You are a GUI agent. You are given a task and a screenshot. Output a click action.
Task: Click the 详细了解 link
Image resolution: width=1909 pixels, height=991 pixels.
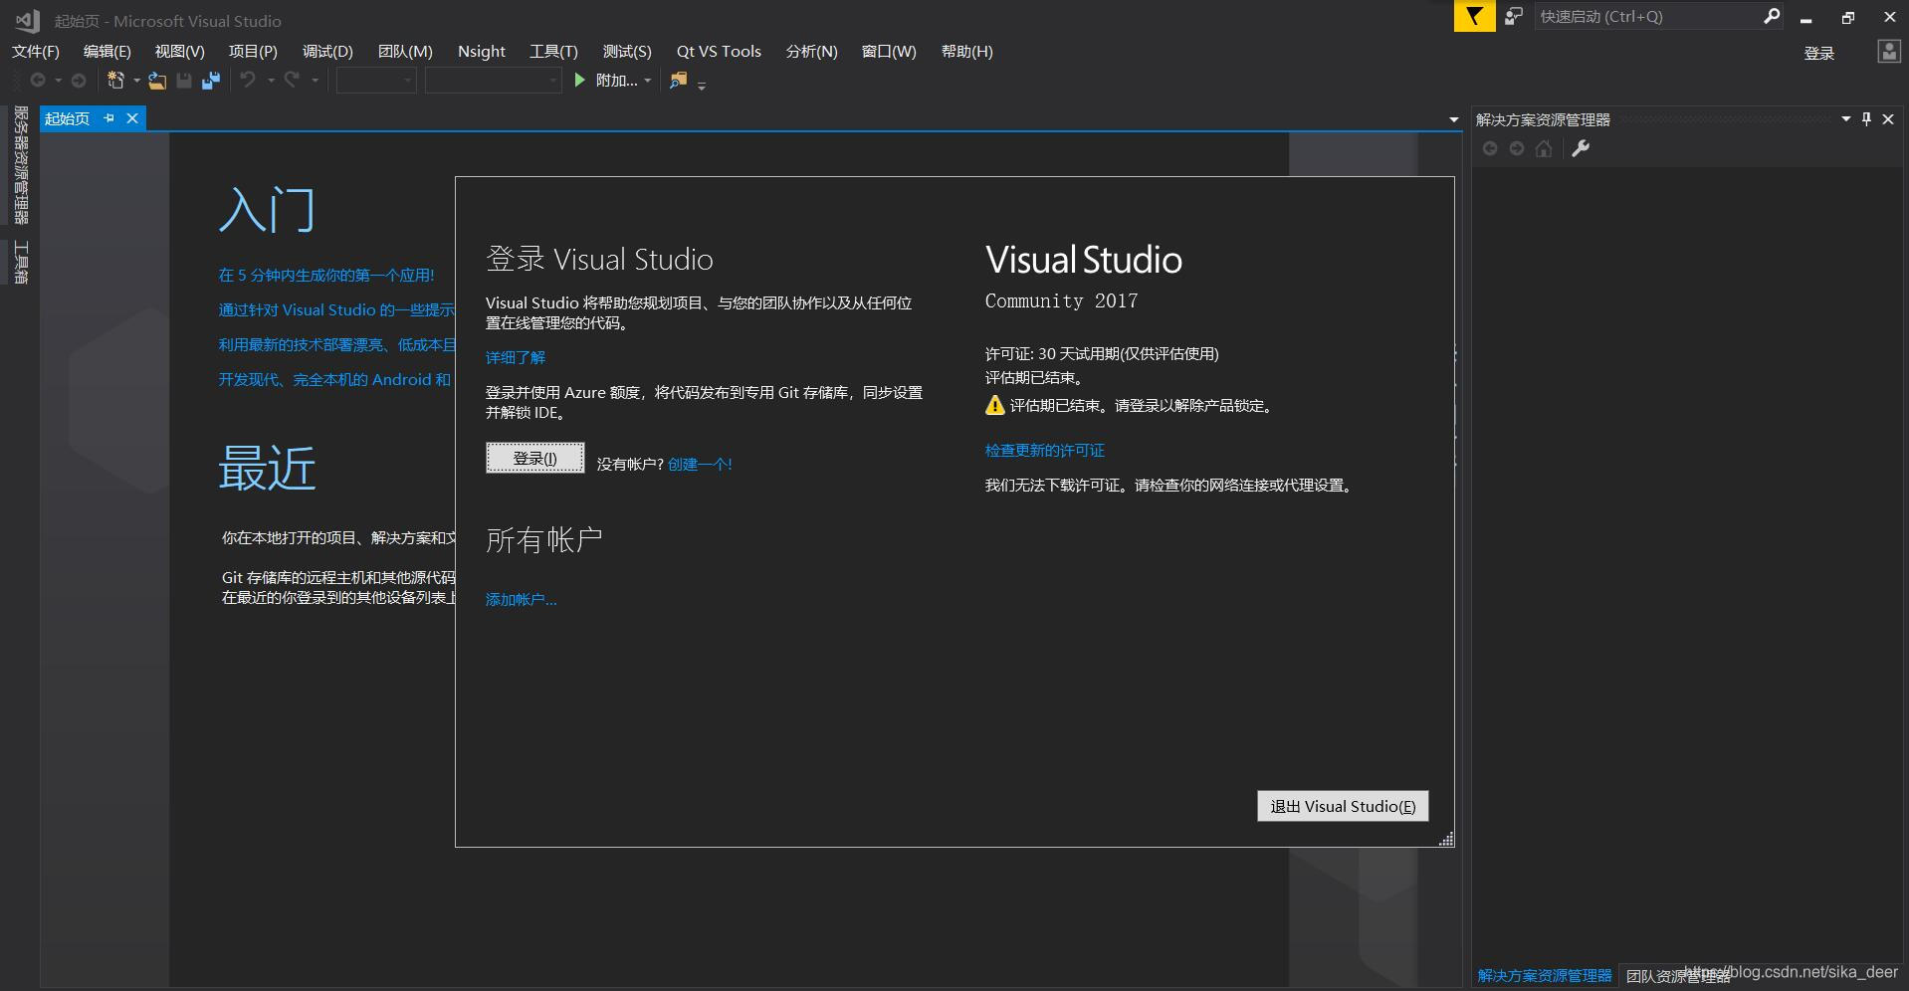[x=516, y=357]
